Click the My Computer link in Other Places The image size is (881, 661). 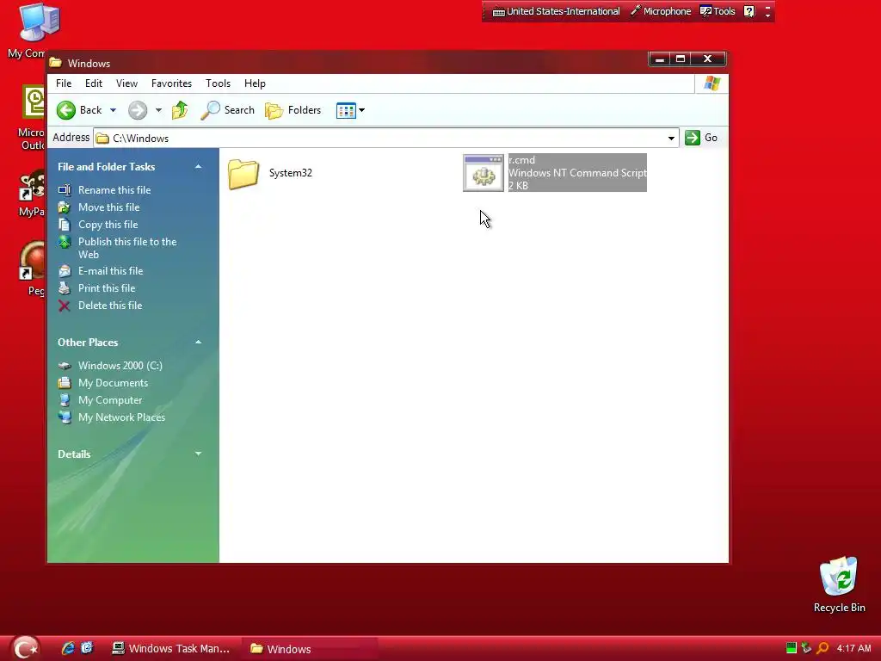[x=110, y=400]
